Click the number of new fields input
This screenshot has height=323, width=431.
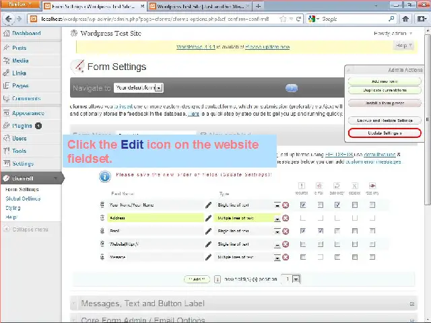tap(217, 279)
